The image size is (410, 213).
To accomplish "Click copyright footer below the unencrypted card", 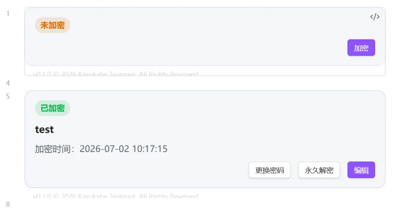I will tap(115, 74).
